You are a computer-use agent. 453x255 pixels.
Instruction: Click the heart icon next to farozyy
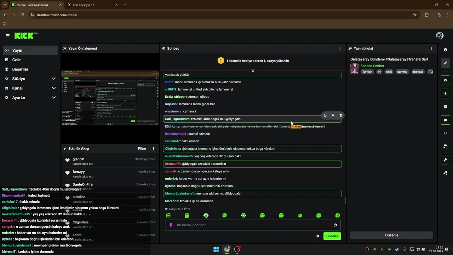68,173
